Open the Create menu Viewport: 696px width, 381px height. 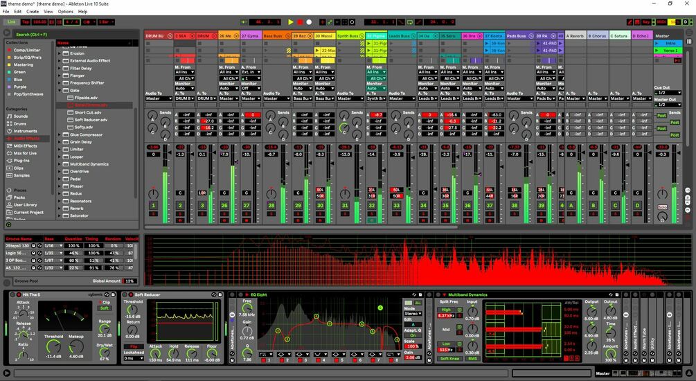(x=33, y=12)
